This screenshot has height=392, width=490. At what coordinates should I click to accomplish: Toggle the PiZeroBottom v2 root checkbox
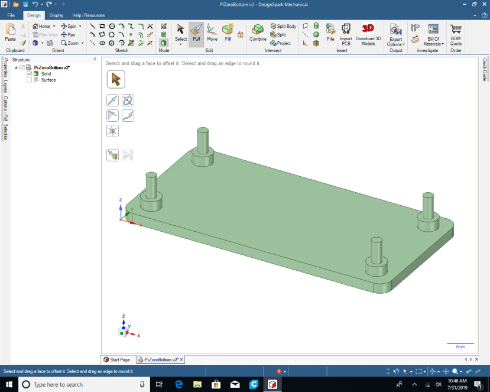pyautogui.click(x=22, y=67)
